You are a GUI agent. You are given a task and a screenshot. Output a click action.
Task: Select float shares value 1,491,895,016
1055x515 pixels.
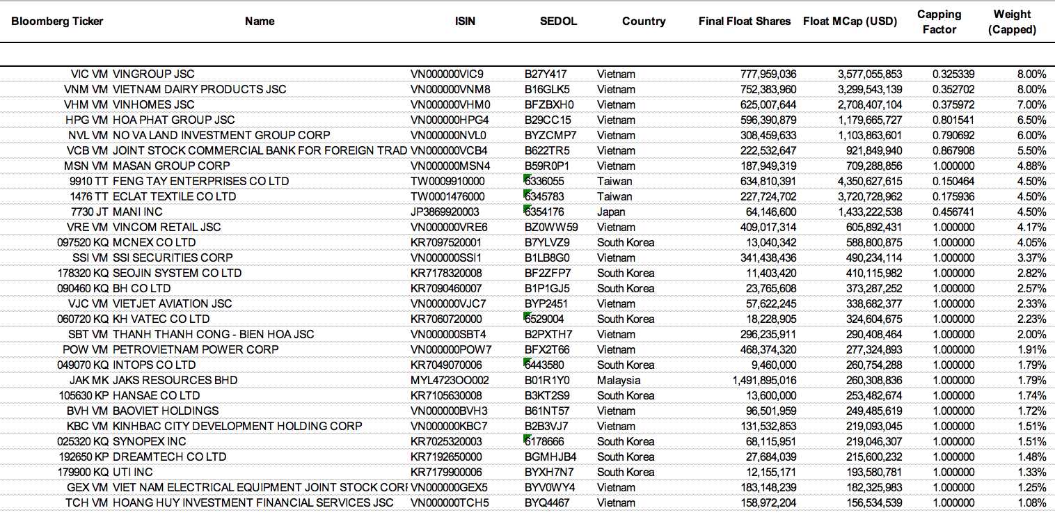click(764, 380)
